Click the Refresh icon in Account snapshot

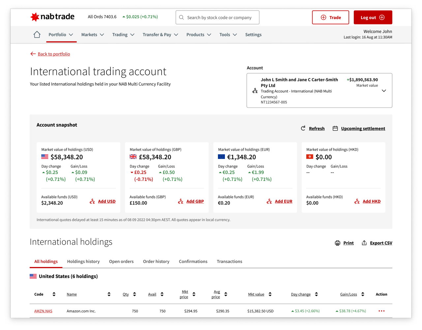click(303, 128)
